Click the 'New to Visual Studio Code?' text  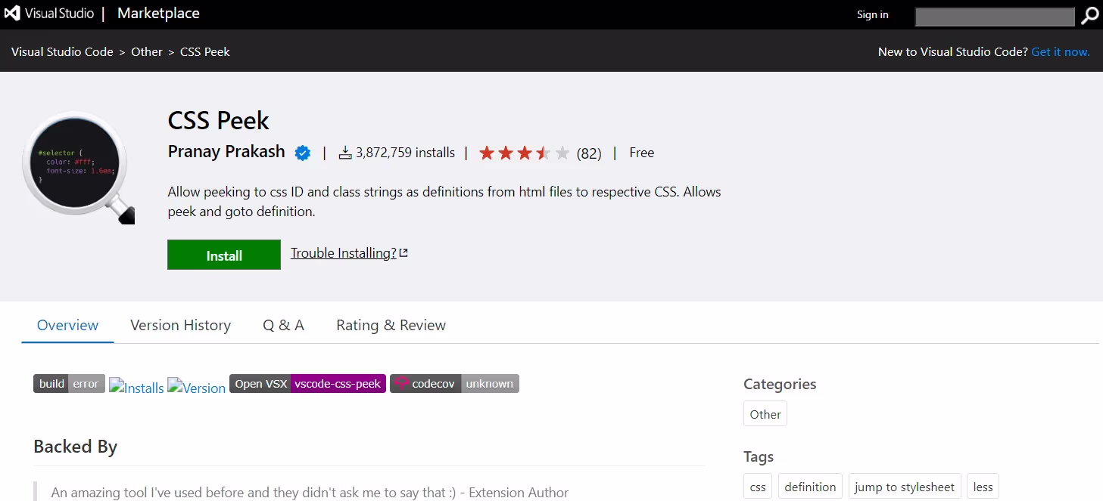(952, 52)
